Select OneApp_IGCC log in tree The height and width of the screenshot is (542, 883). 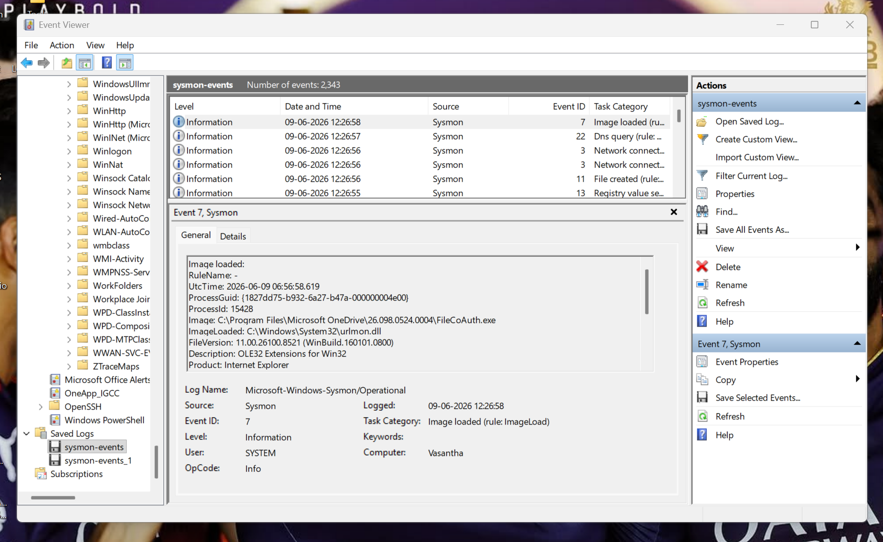point(92,393)
